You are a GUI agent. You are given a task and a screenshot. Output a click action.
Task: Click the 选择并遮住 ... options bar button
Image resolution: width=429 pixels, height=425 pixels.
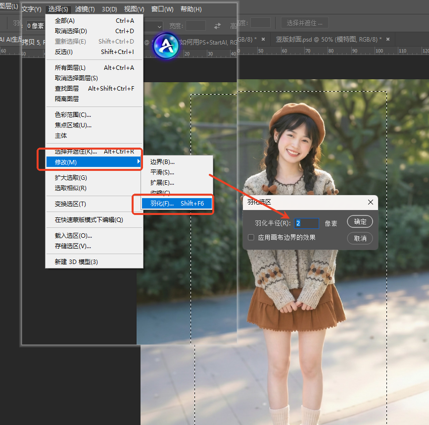304,23
